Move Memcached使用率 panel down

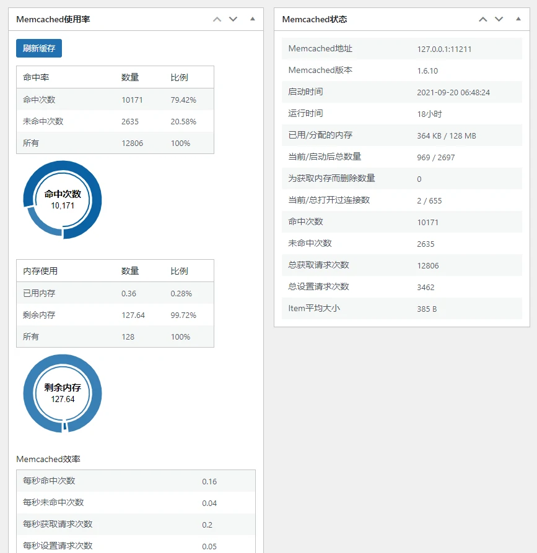[233, 19]
